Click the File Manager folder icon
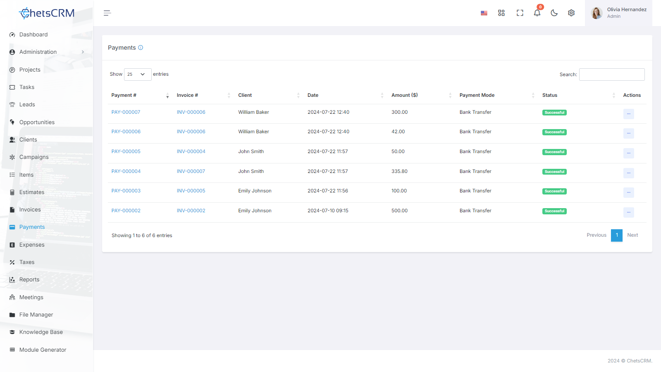This screenshot has height=372, width=661. click(x=12, y=315)
